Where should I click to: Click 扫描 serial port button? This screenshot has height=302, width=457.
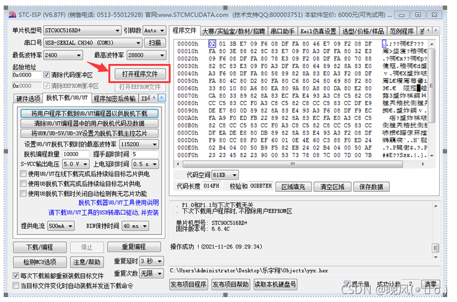point(155,43)
